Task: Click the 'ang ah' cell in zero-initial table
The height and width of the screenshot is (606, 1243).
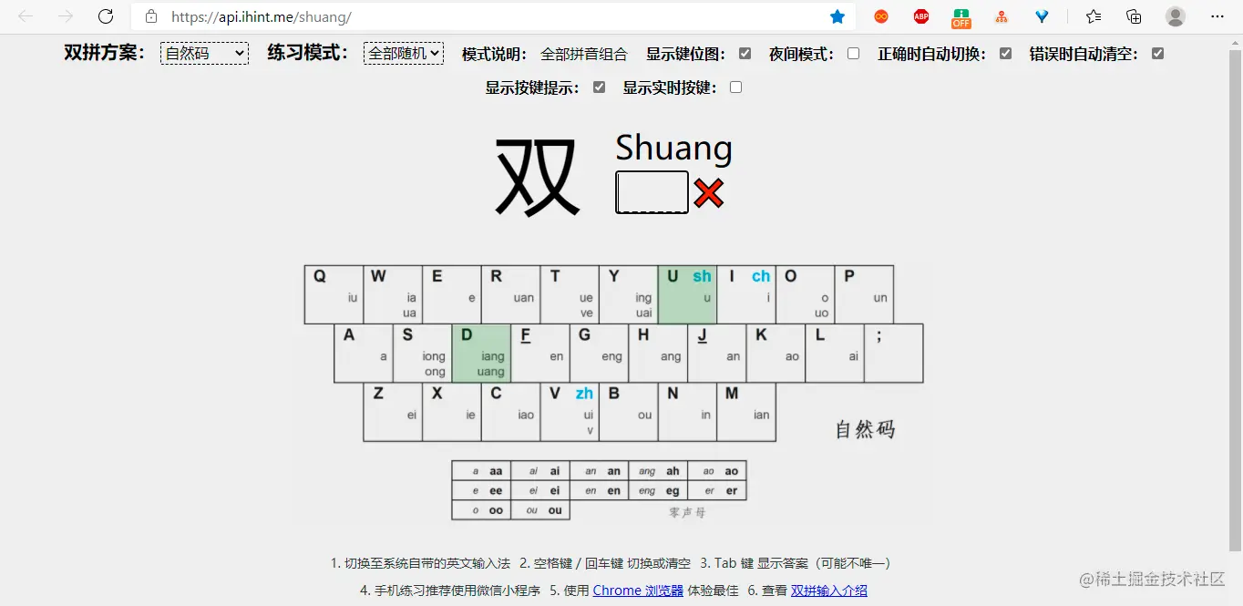Action: 658,471
